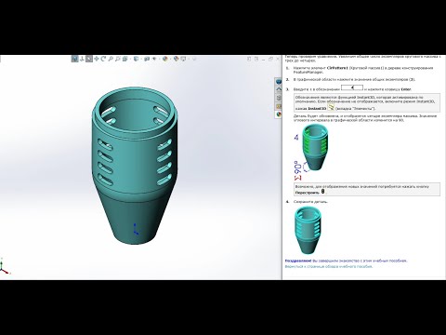Open the Appearances color-ball task pane tab
446x335 pixels.
279,114
